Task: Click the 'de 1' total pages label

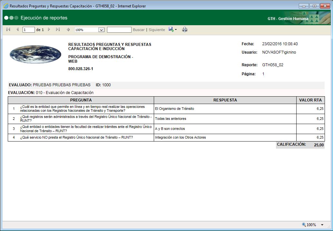Action: 40,30
